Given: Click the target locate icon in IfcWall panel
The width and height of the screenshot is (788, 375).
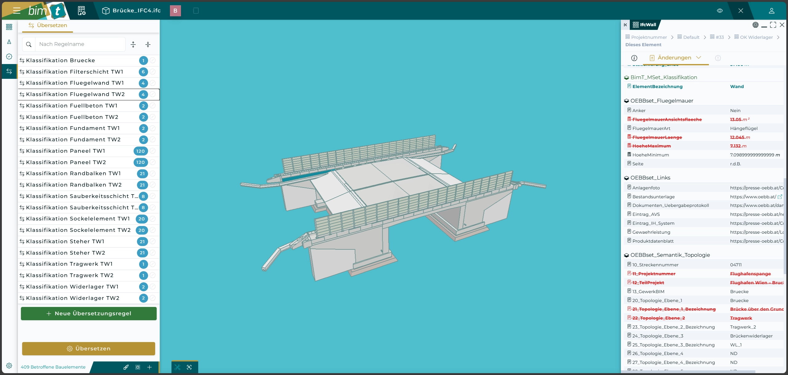Looking at the screenshot, I should (755, 25).
